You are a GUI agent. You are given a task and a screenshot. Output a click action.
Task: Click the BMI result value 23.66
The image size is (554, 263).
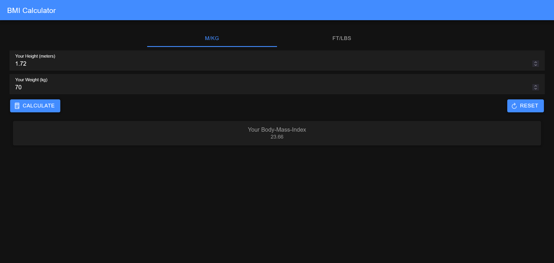277,137
